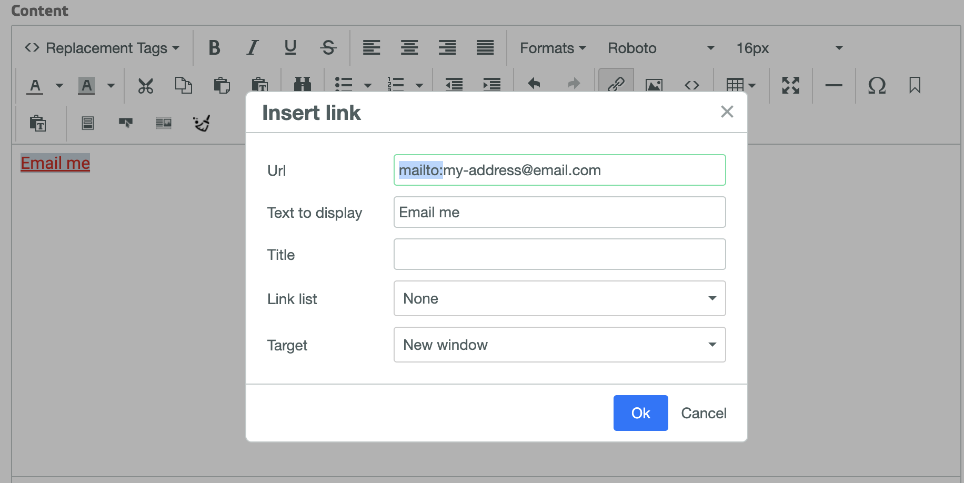Expand the Link list dropdown
The image size is (964, 483).
[559, 298]
